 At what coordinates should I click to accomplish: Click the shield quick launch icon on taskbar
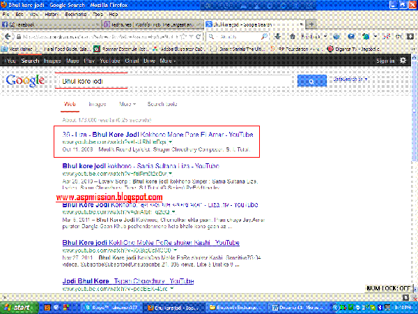(56, 308)
